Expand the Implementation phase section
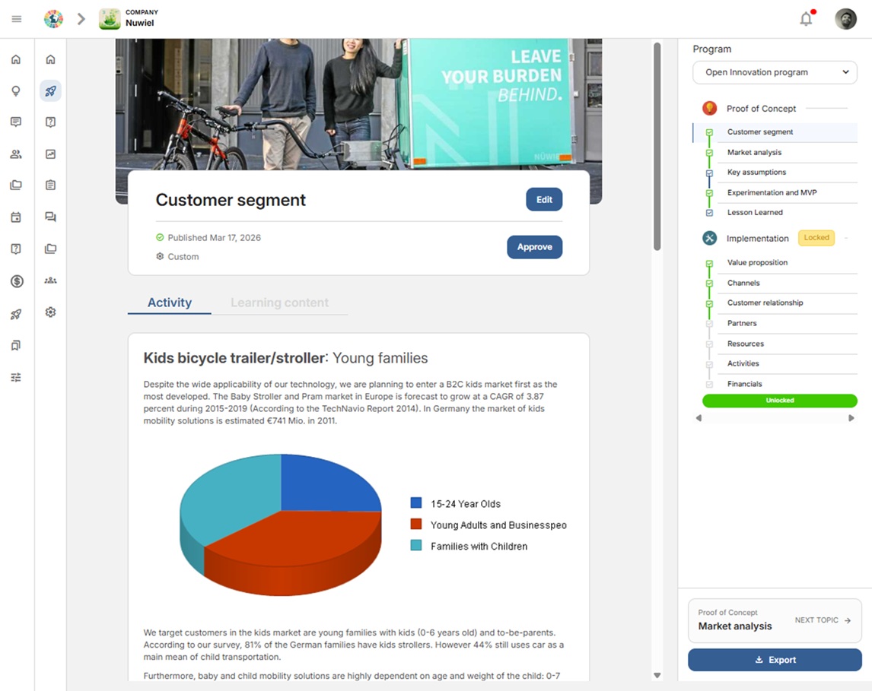This screenshot has width=872, height=691. (x=757, y=239)
